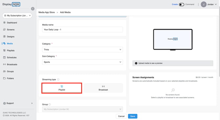Click the Command mode label
Image resolution: width=220 pixels, height=120 pixels.
(190, 4)
